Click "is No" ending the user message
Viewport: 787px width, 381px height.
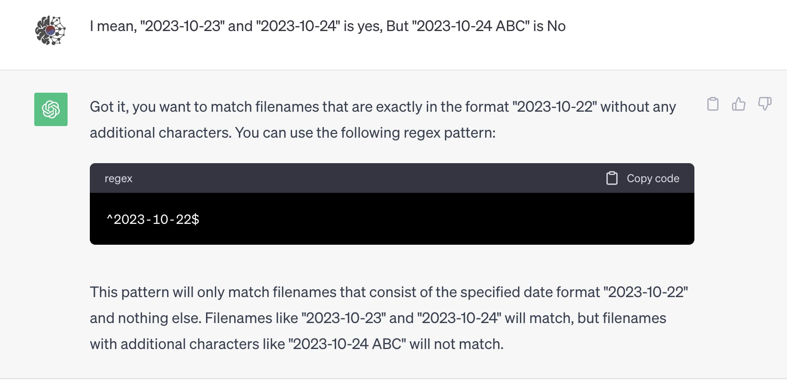pos(550,26)
